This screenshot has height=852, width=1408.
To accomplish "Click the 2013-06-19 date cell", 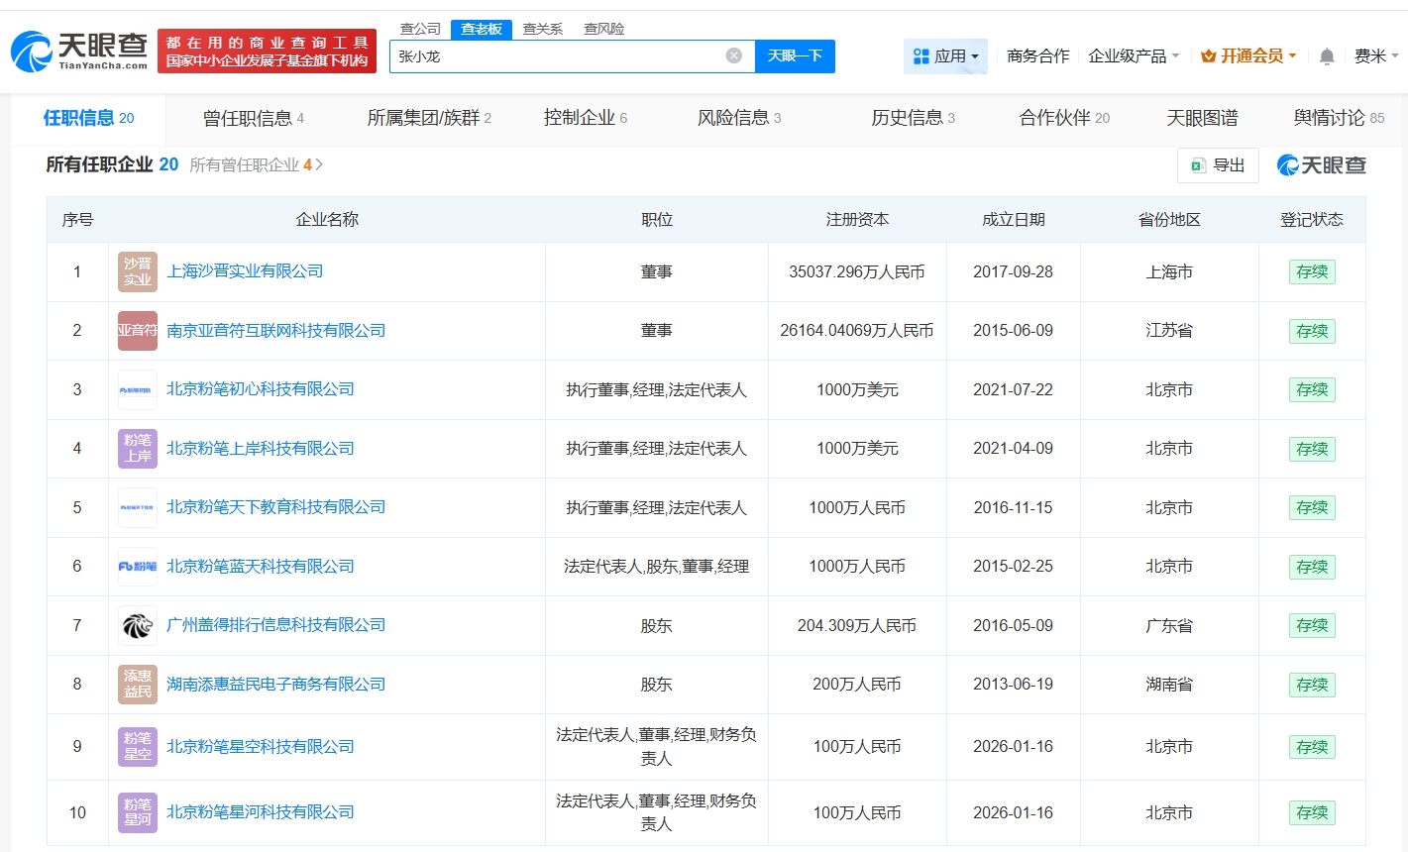I will click(x=1013, y=685).
